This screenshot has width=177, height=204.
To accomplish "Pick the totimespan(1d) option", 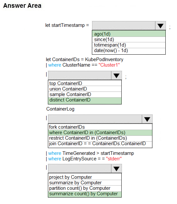I will [x=129, y=45].
